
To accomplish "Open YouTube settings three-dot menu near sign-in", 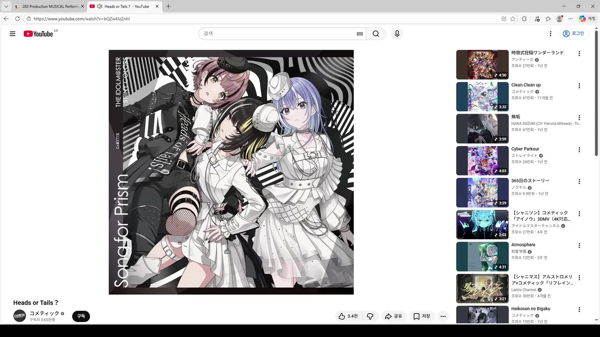I will coord(551,34).
